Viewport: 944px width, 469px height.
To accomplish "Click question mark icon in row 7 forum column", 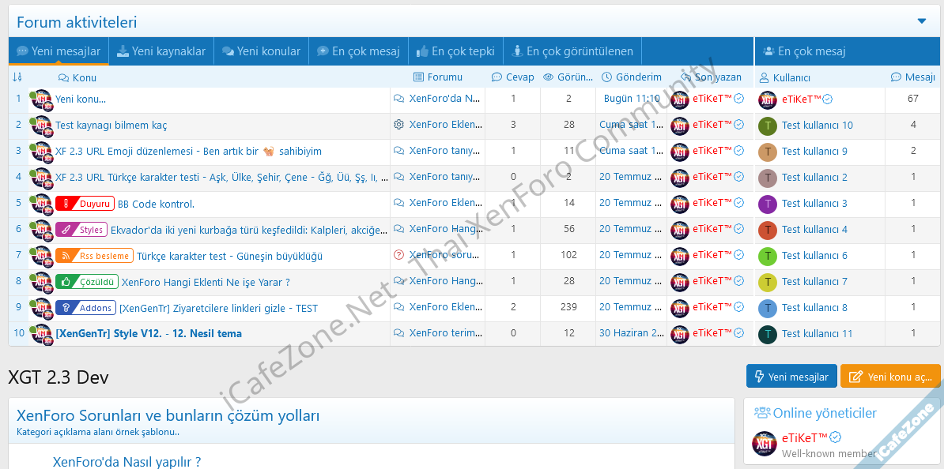I will pos(398,255).
